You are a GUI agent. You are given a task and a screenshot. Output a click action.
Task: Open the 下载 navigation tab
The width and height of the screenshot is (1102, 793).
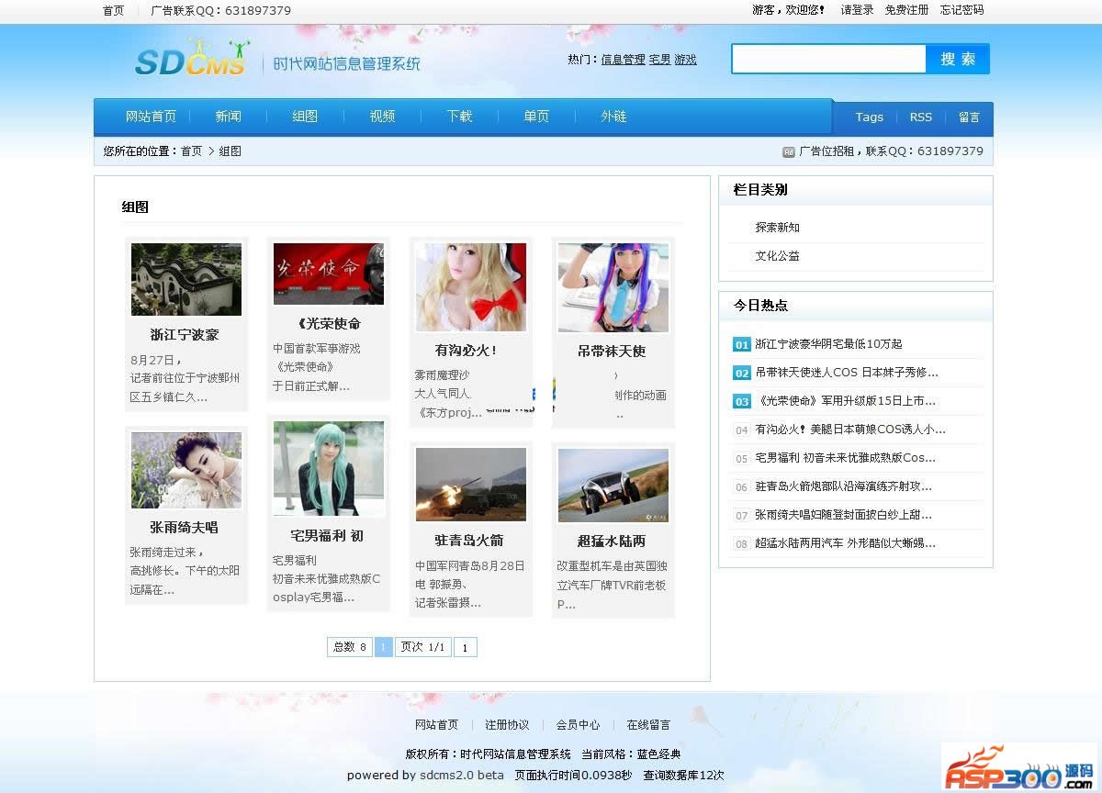pos(460,117)
